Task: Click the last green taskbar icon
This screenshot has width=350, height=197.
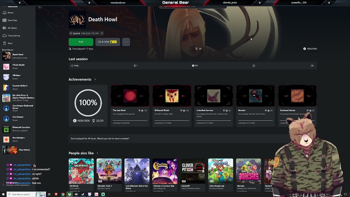Action: pos(103,194)
